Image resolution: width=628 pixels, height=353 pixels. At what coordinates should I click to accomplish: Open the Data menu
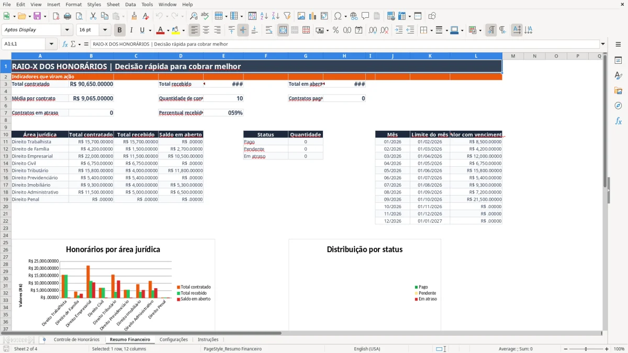pos(130,4)
